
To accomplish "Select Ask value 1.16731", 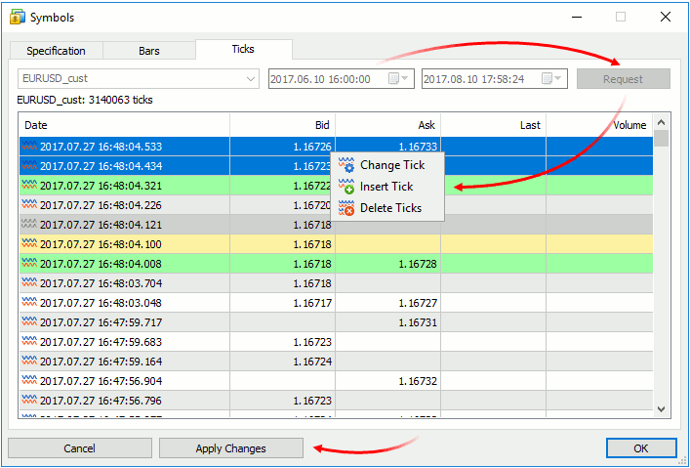I will (x=418, y=322).
